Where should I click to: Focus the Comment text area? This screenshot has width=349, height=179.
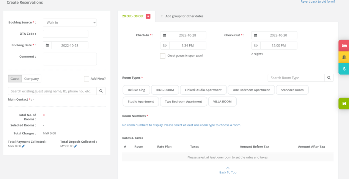tap(70, 59)
